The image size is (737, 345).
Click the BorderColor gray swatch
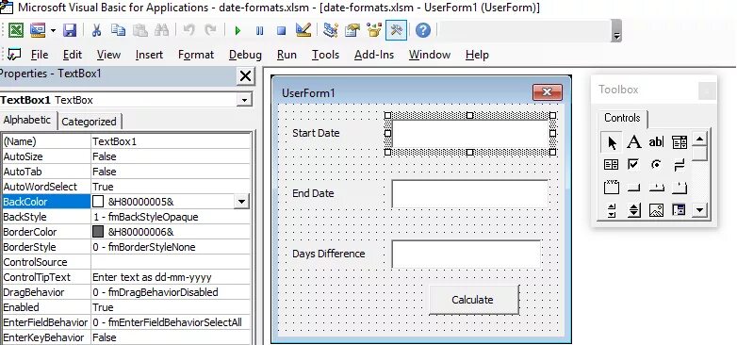98,232
